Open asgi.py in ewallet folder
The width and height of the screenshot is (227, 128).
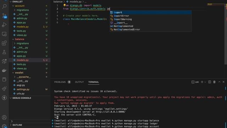21,85
